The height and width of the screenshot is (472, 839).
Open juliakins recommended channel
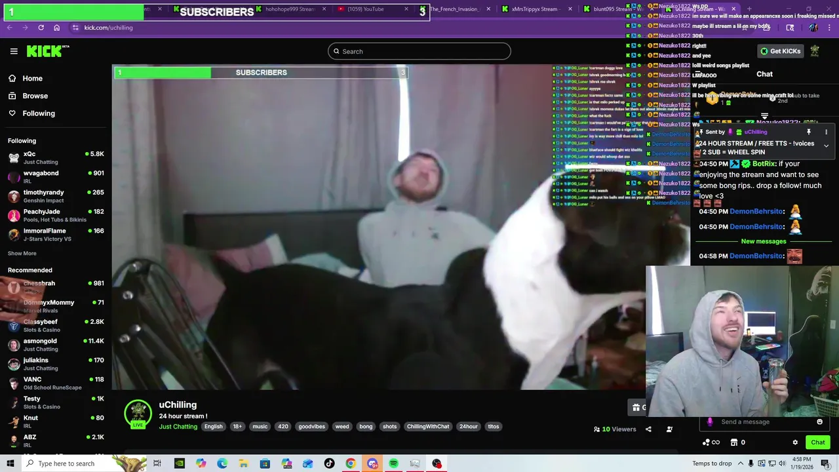(56, 364)
